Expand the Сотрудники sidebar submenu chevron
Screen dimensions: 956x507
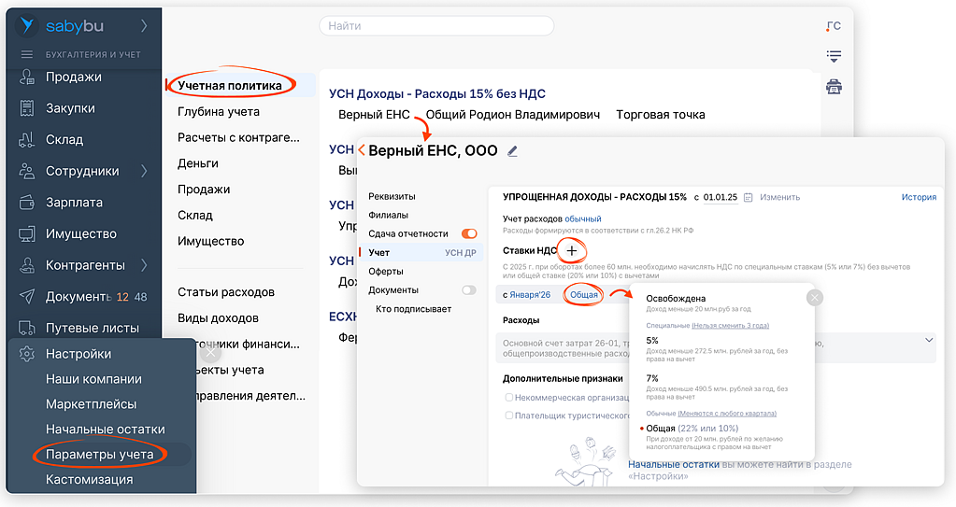pos(144,171)
